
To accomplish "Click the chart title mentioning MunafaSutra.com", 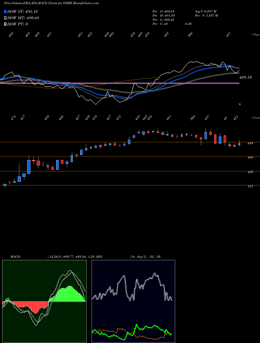I will tap(51, 3).
